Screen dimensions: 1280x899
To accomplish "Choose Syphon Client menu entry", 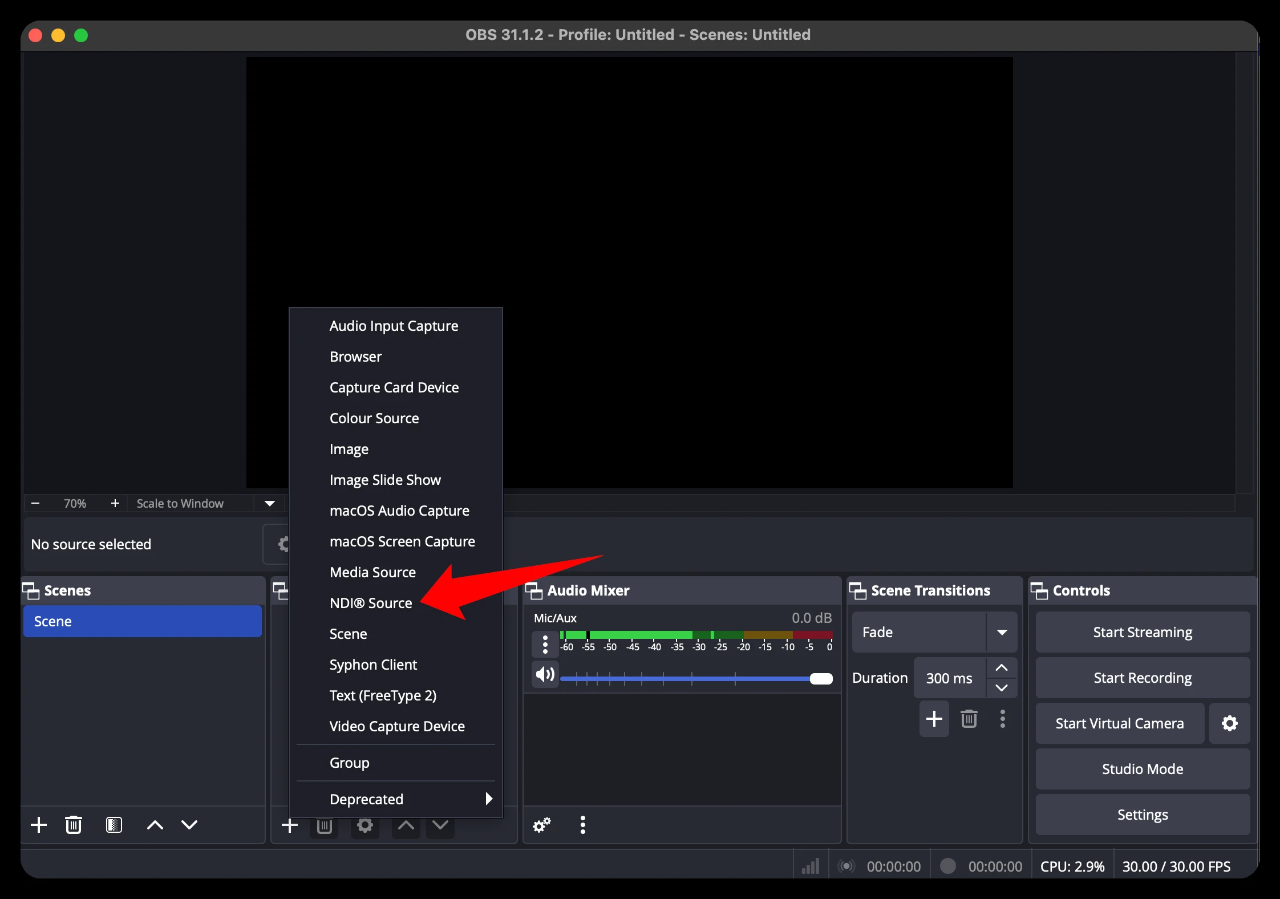I will (x=396, y=665).
